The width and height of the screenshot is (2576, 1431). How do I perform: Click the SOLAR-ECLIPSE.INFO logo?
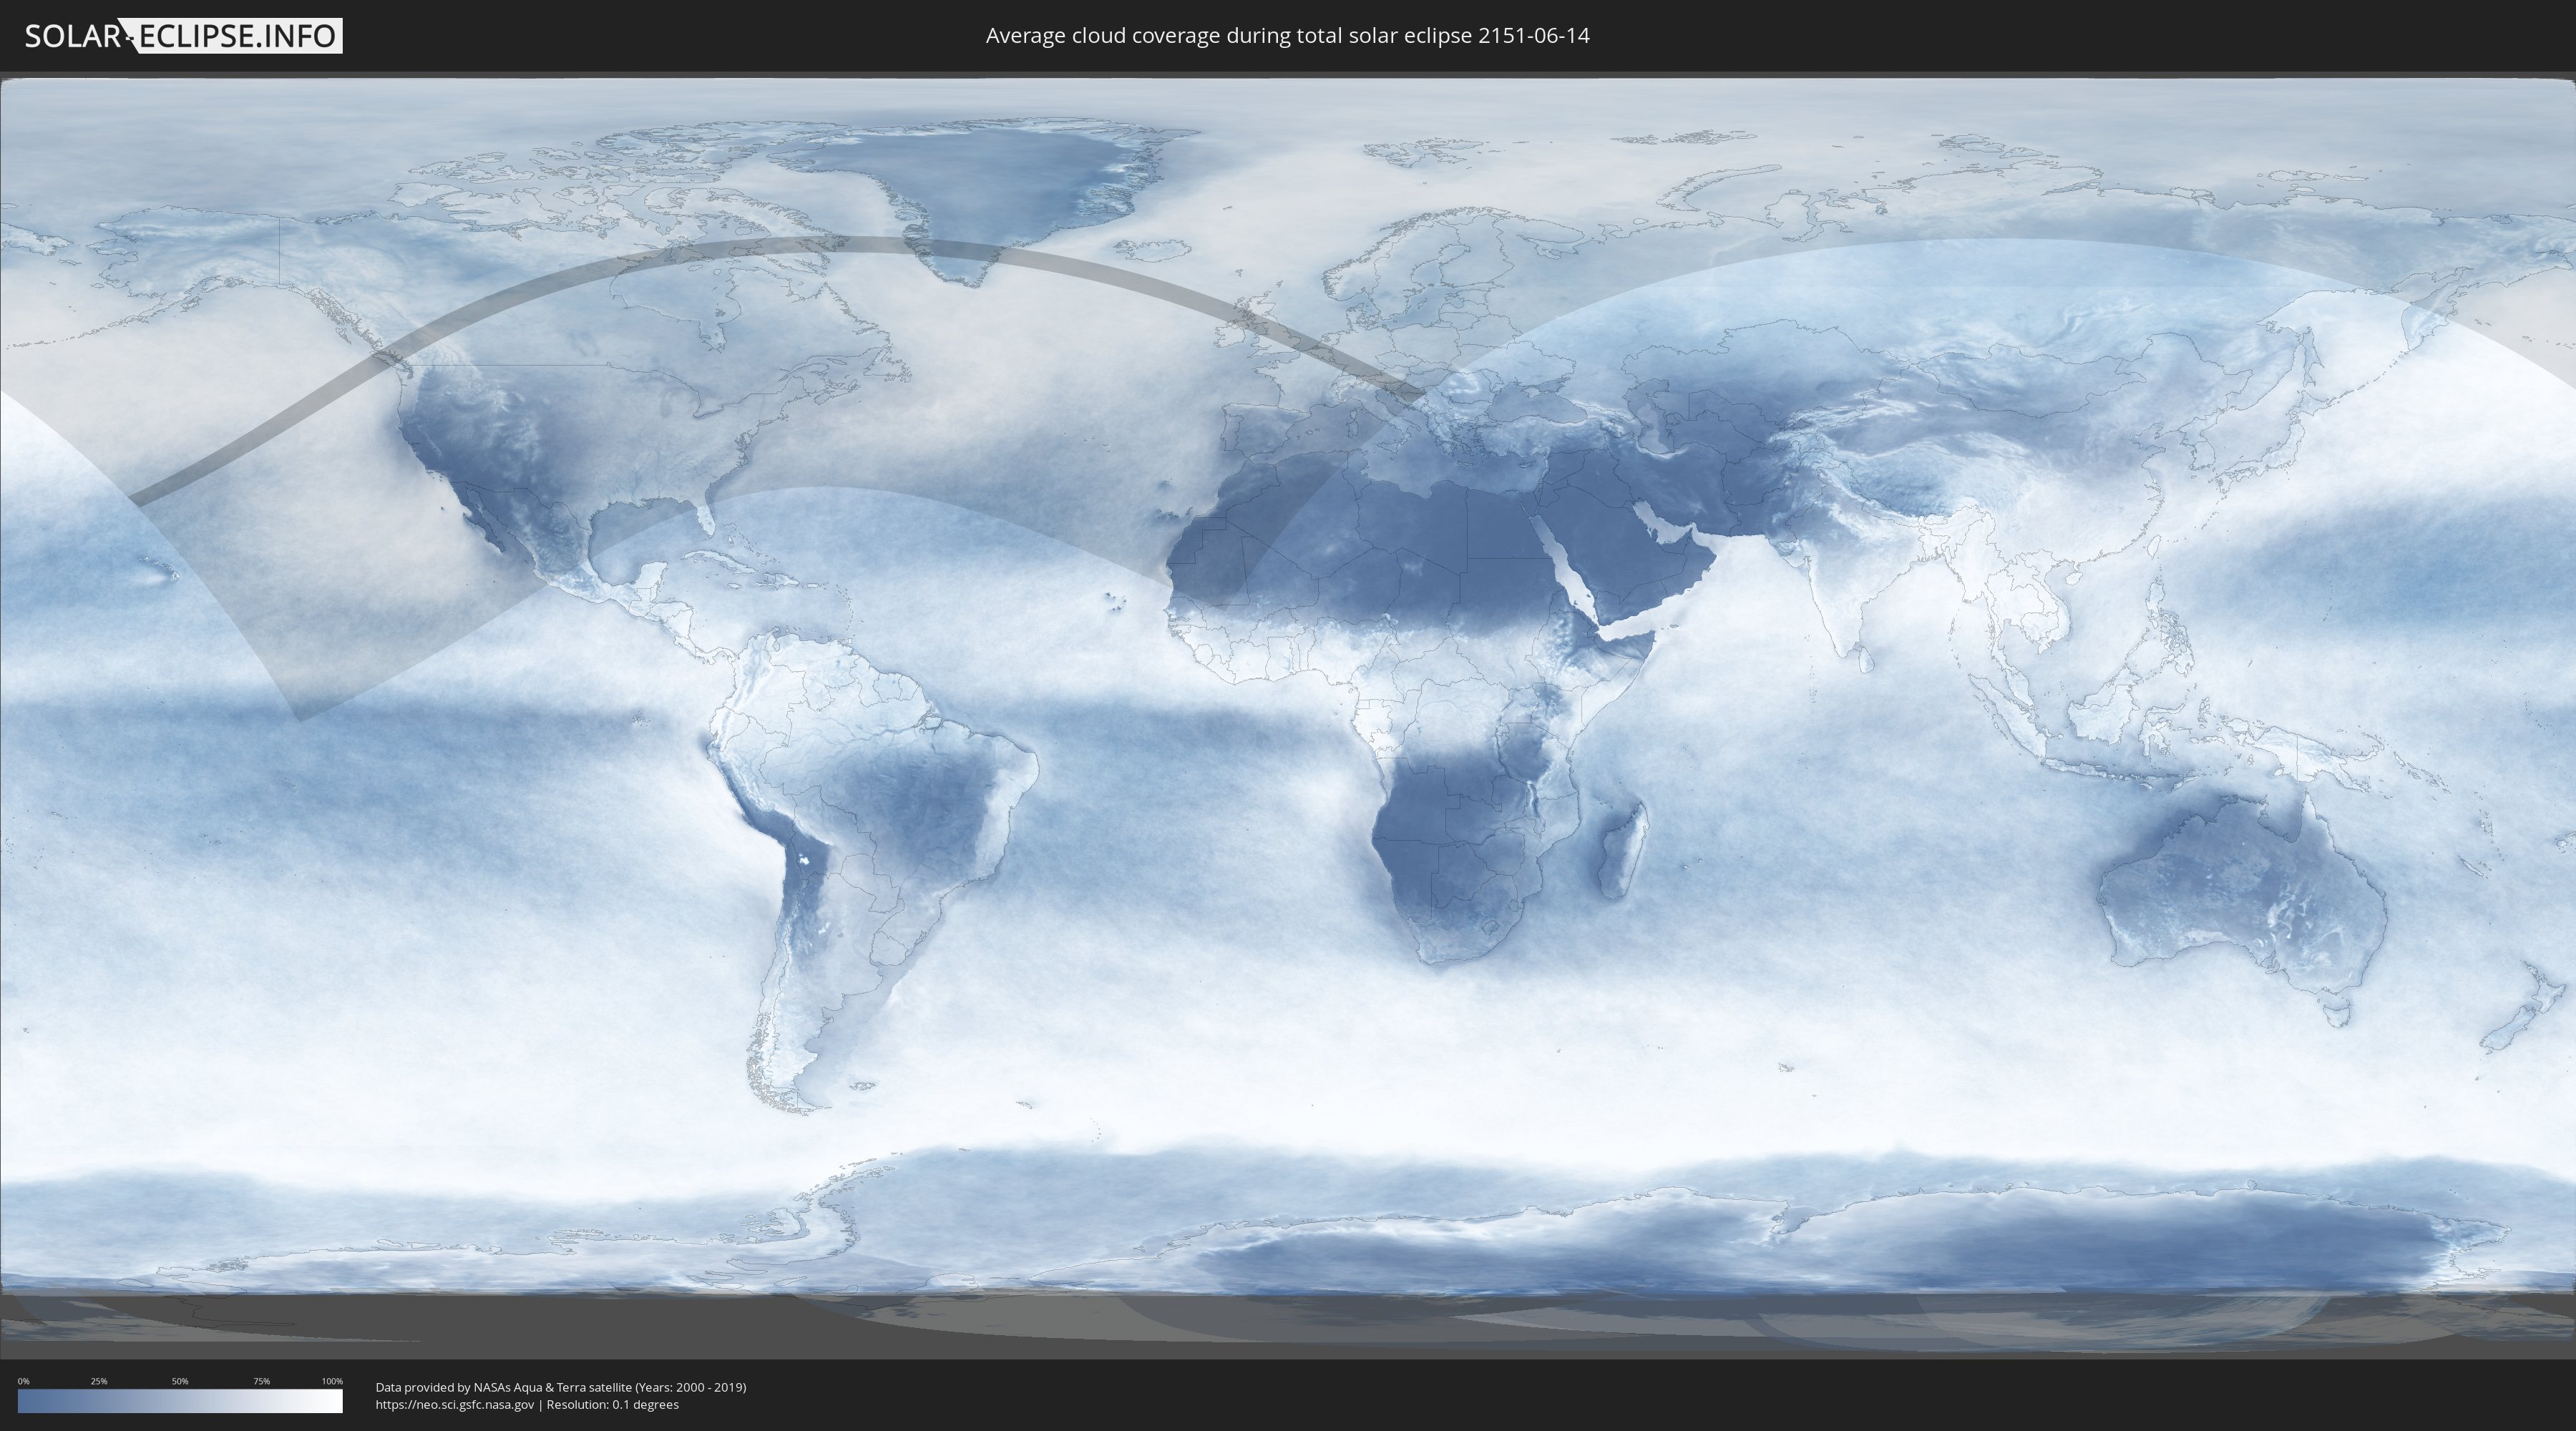click(183, 36)
